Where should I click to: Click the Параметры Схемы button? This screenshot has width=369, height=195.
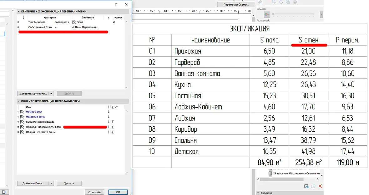point(236,4)
